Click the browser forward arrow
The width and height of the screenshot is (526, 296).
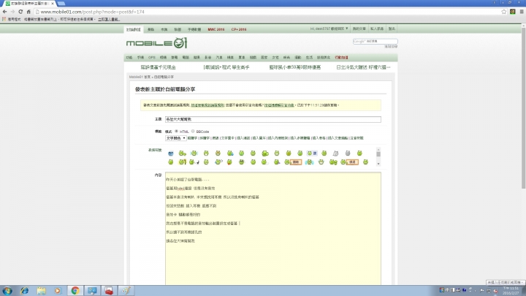click(12, 12)
